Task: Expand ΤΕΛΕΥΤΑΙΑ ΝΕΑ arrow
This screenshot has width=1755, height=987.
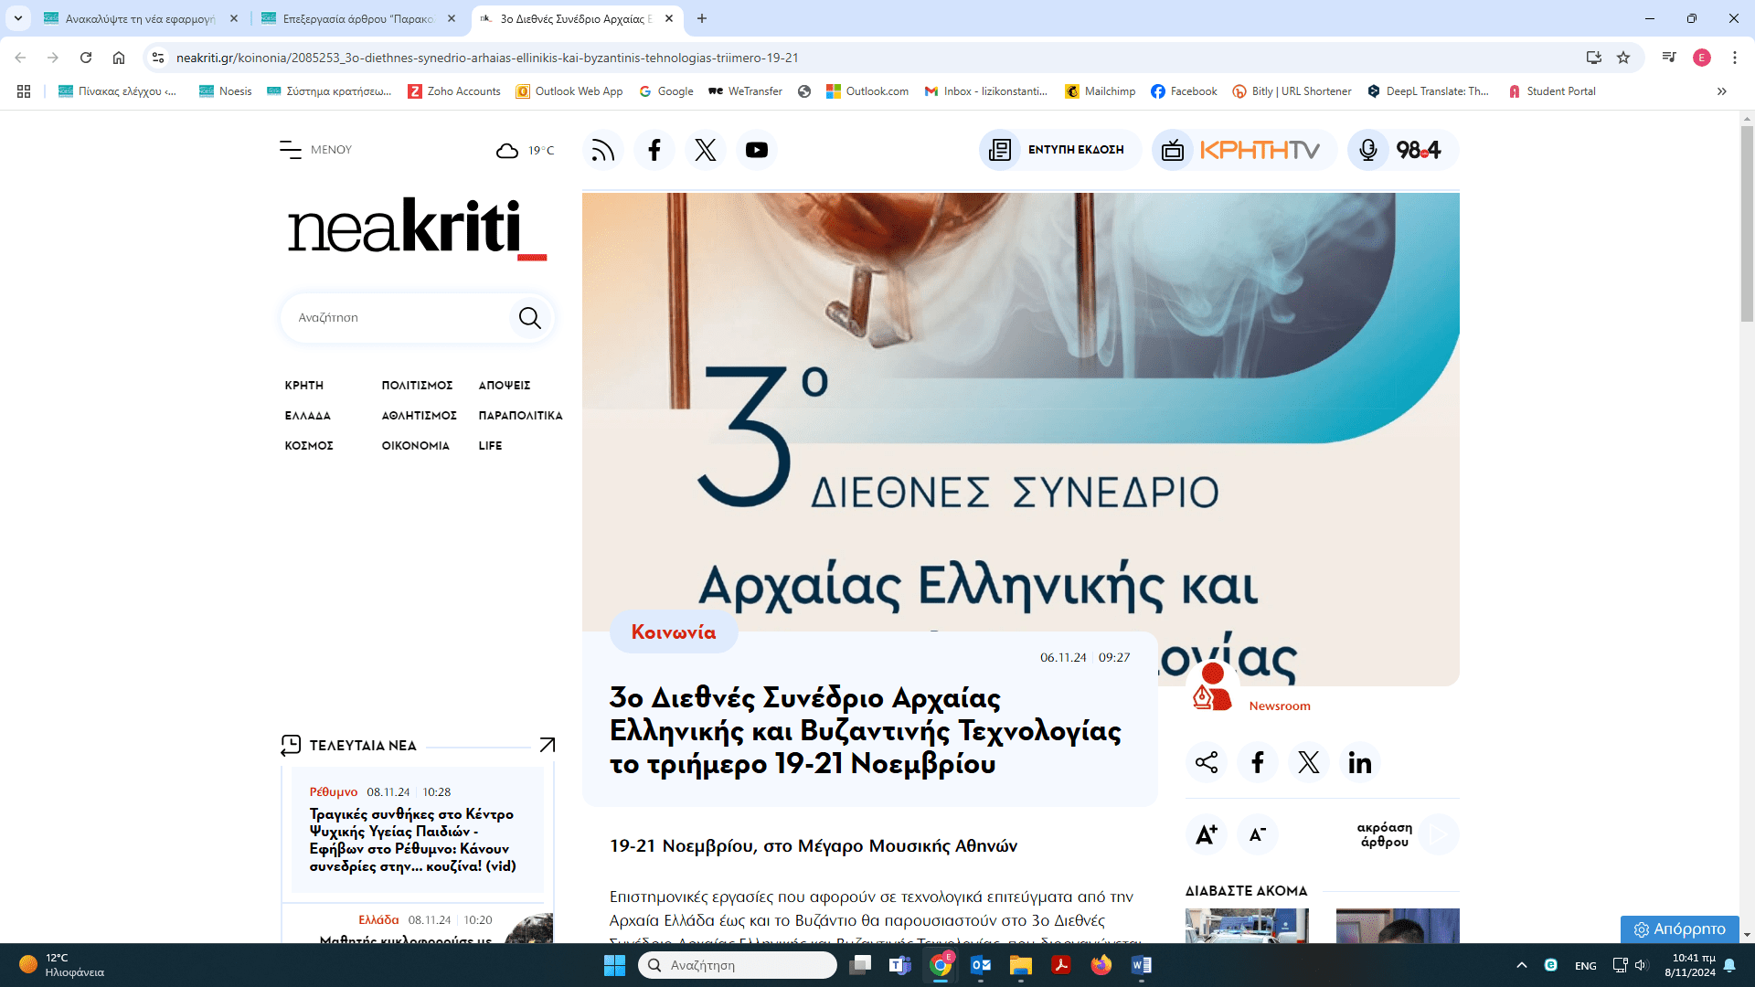Action: tap(547, 746)
